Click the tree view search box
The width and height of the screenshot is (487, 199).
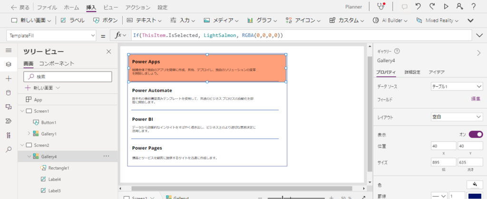[x=68, y=76]
